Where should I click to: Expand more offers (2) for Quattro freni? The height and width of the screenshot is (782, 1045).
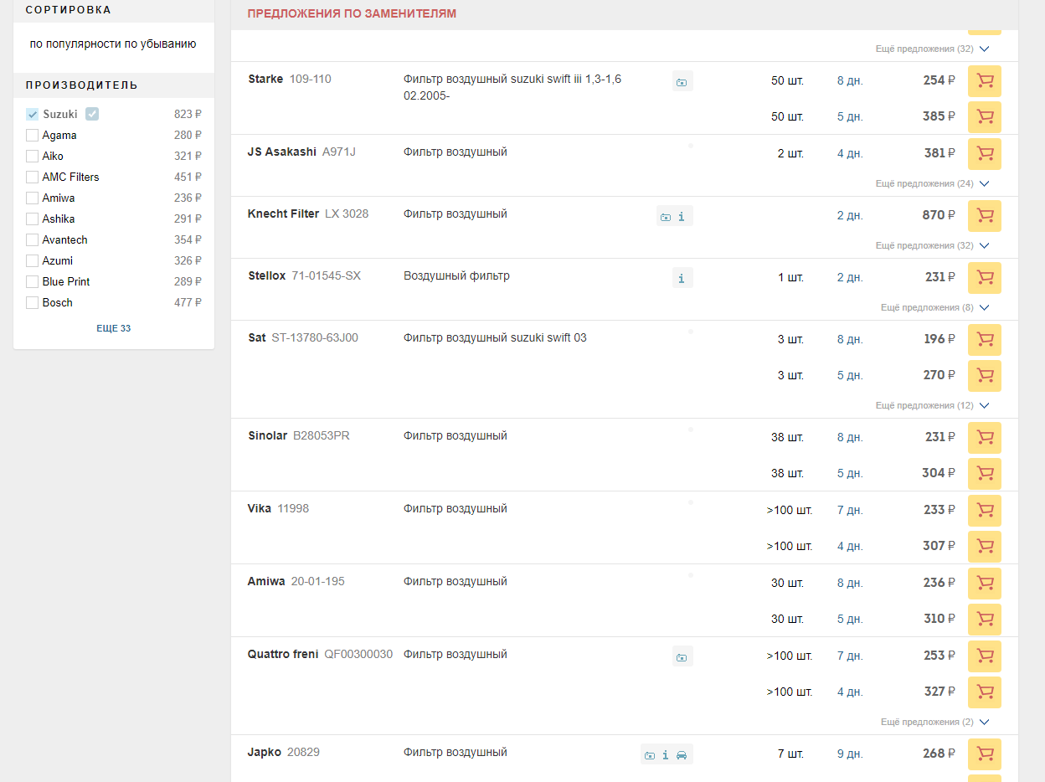(934, 722)
